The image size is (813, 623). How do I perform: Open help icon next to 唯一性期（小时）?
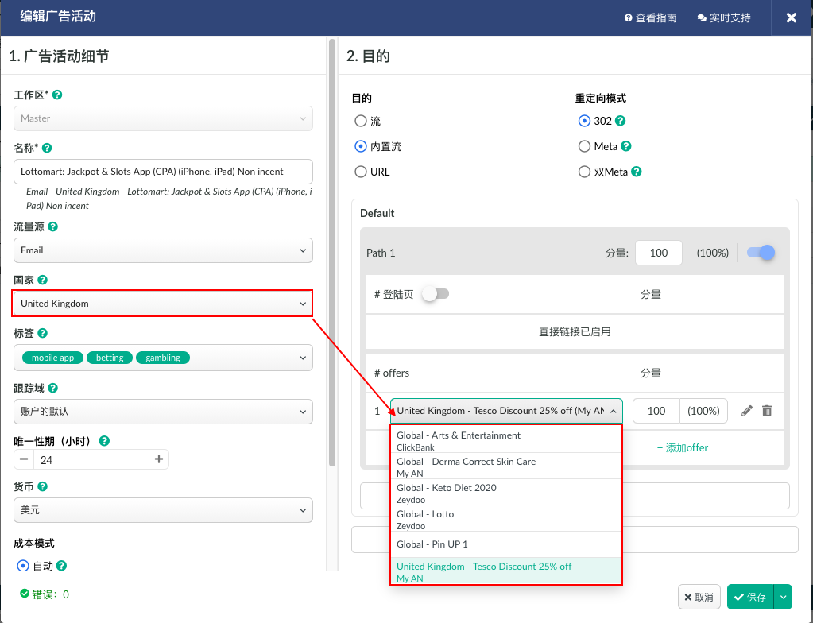pyautogui.click(x=104, y=441)
